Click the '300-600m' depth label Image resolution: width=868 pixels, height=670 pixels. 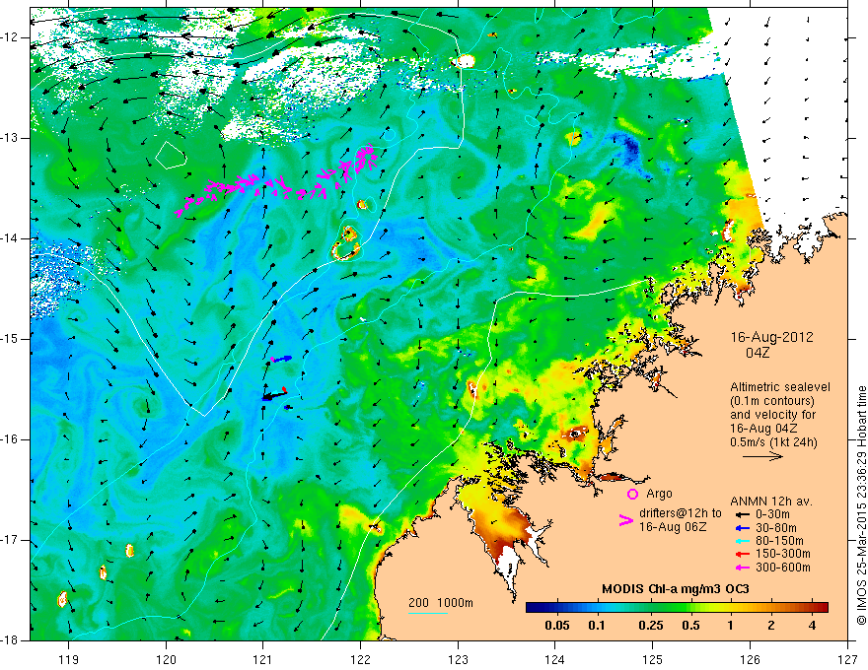(783, 568)
